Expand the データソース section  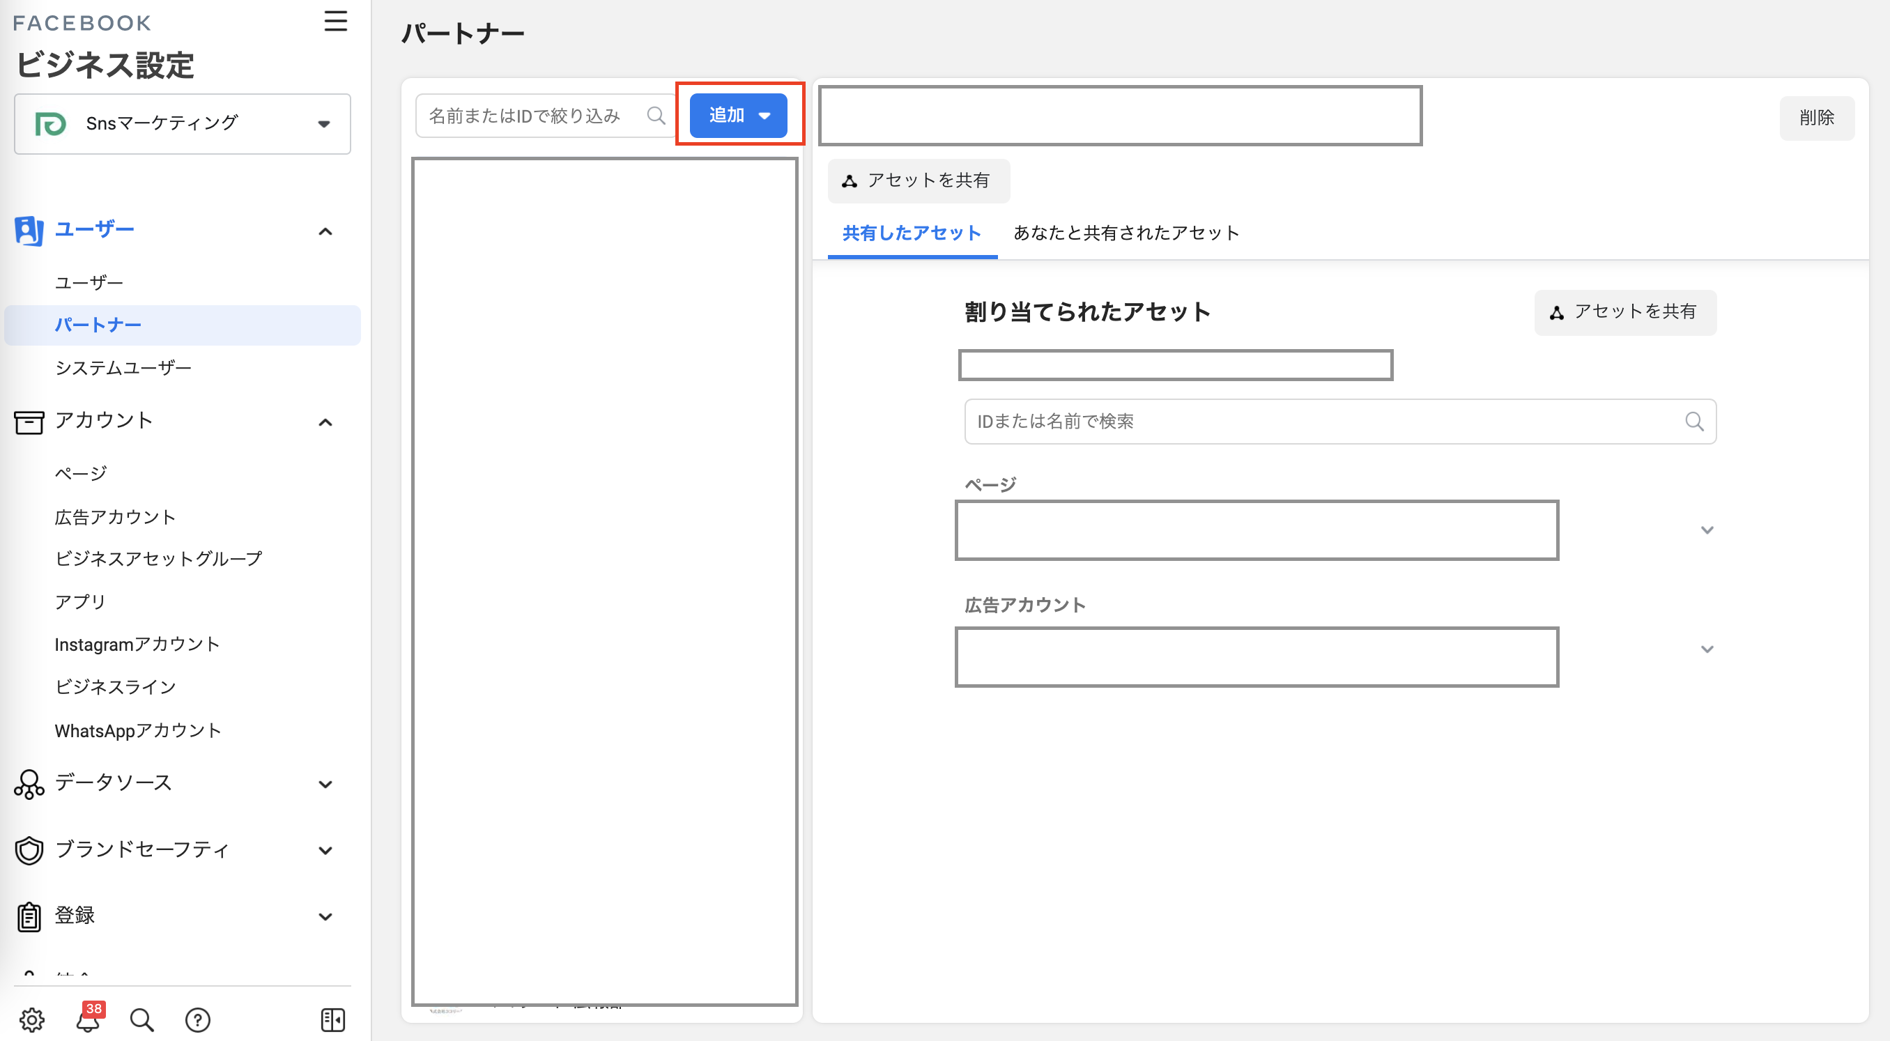pos(325,783)
